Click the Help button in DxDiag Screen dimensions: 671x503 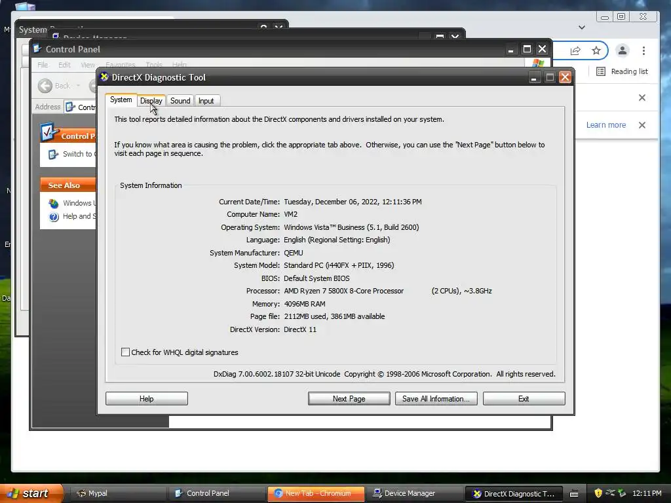pyautogui.click(x=146, y=399)
